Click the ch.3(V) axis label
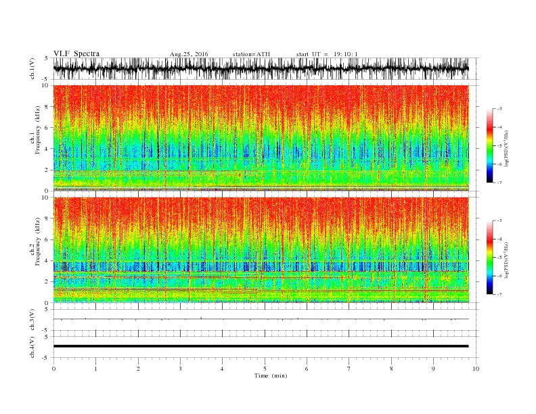 [32, 320]
